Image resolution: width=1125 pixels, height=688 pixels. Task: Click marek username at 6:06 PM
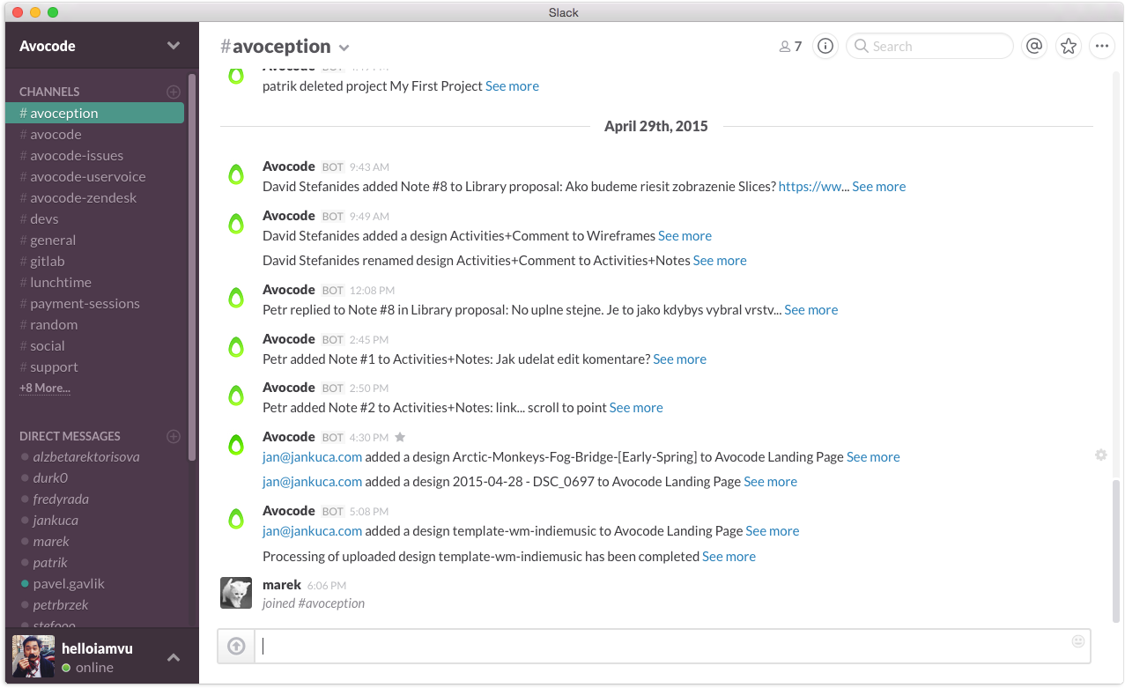(x=282, y=585)
